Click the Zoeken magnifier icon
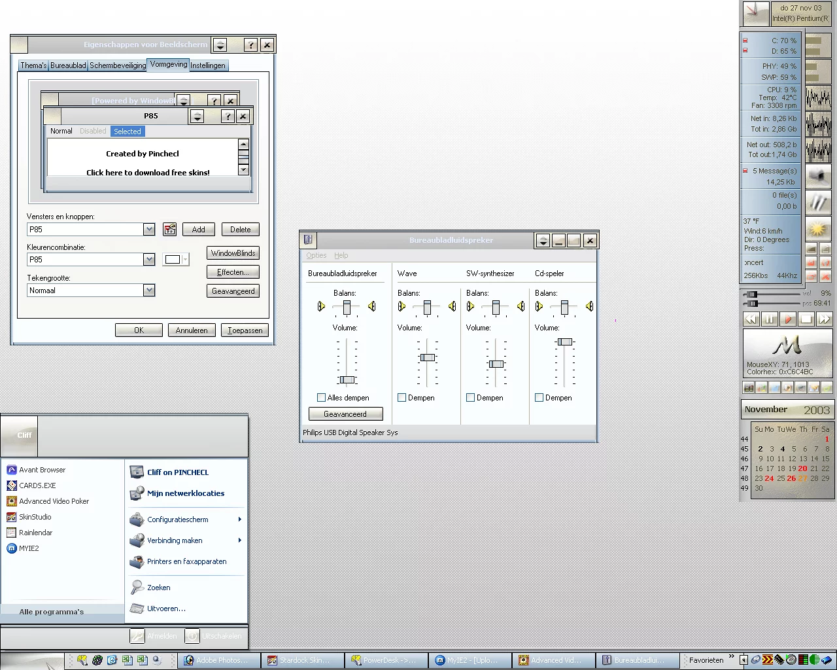This screenshot has width=837, height=670. 137,588
